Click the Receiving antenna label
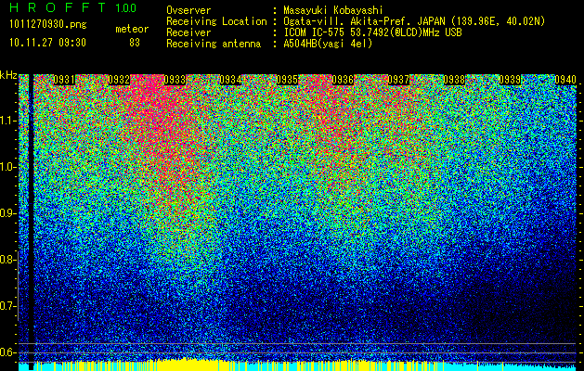This screenshot has height=371, width=584. [x=214, y=44]
